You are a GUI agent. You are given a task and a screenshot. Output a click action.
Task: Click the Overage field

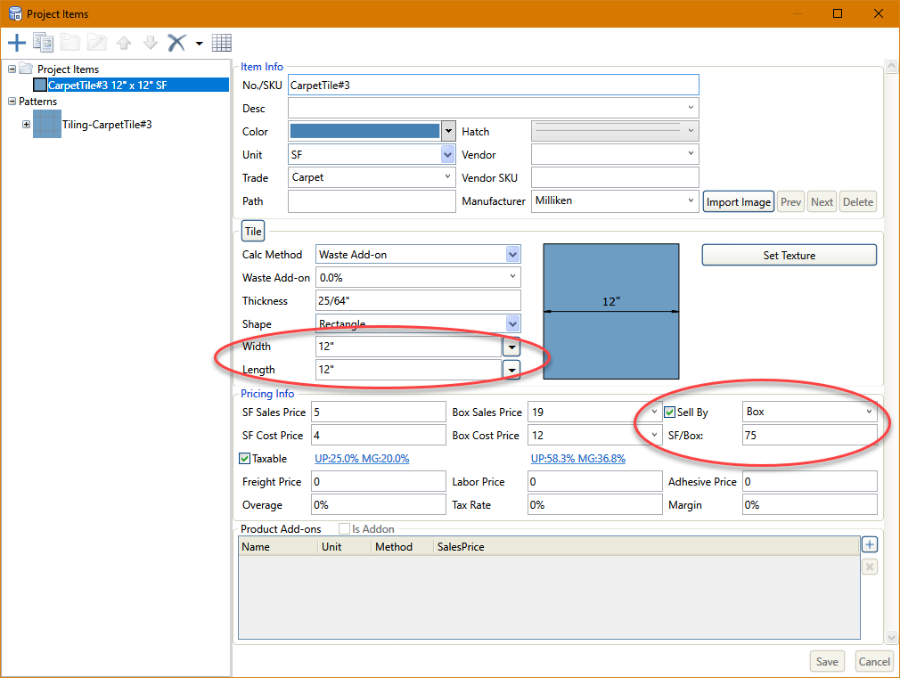point(378,505)
